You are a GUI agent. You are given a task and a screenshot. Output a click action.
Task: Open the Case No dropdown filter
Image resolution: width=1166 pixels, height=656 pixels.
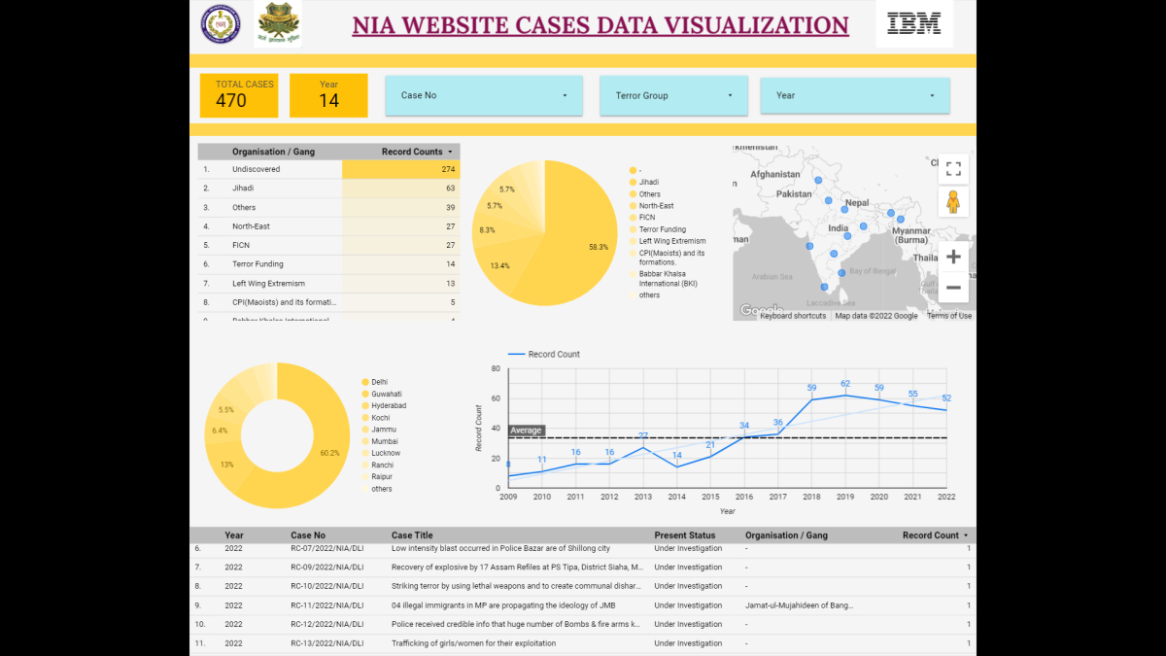[x=484, y=95]
